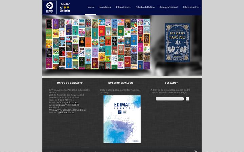Image resolution: width=244 pixels, height=152 pixels.
Task: Click the 28500 Arganda del Rey, Madrid text
Action: (66, 95)
